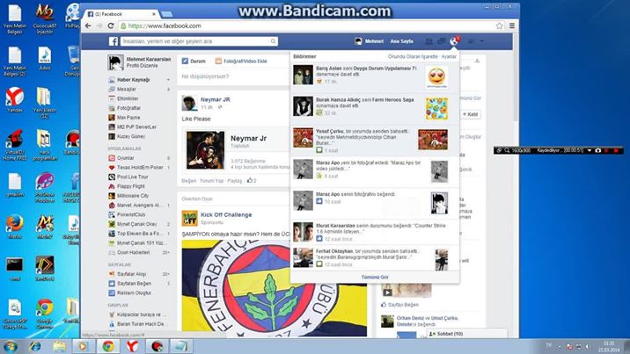This screenshot has width=630, height=354.
Task: Launch Pool Live Tour app
Action: click(x=132, y=177)
